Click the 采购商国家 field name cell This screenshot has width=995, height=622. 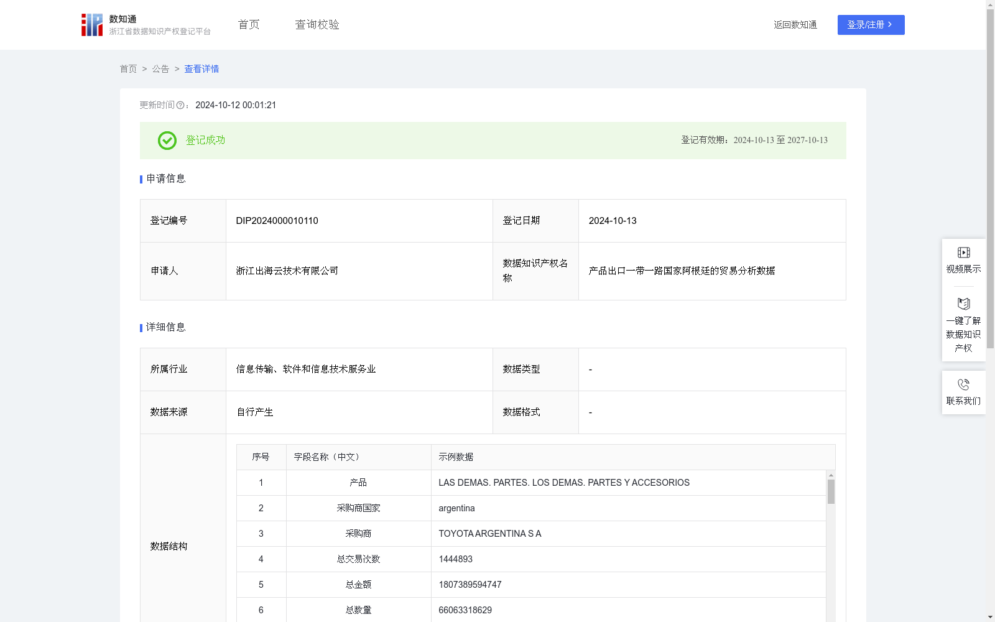point(358,508)
